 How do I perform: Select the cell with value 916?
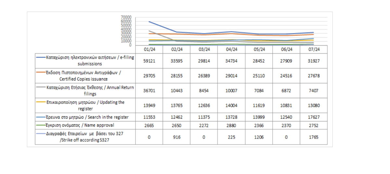176,137
